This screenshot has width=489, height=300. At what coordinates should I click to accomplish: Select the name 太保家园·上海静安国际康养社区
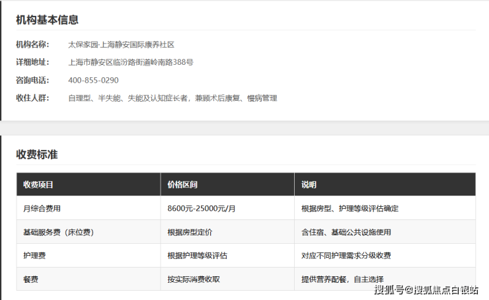click(x=121, y=45)
